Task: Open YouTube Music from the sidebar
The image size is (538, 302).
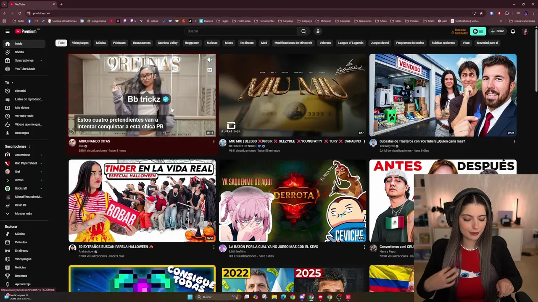Action: 24,69
